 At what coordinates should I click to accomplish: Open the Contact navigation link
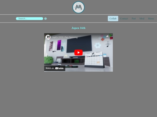(x=124, y=18)
